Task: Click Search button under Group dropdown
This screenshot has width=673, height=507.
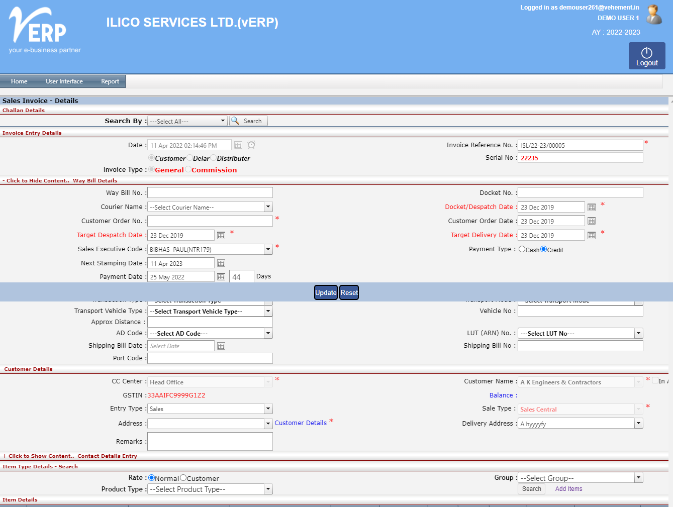Action: pos(532,489)
